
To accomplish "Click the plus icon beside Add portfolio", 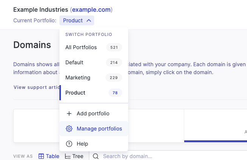I will click(x=69, y=113).
